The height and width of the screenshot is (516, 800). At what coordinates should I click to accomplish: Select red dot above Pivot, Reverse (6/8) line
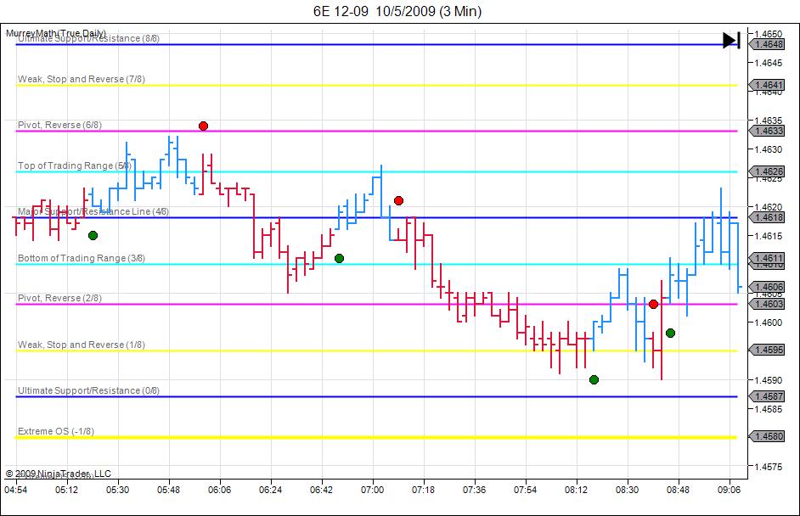tap(203, 126)
